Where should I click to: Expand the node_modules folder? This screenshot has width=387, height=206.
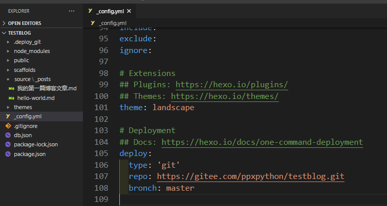(32, 51)
